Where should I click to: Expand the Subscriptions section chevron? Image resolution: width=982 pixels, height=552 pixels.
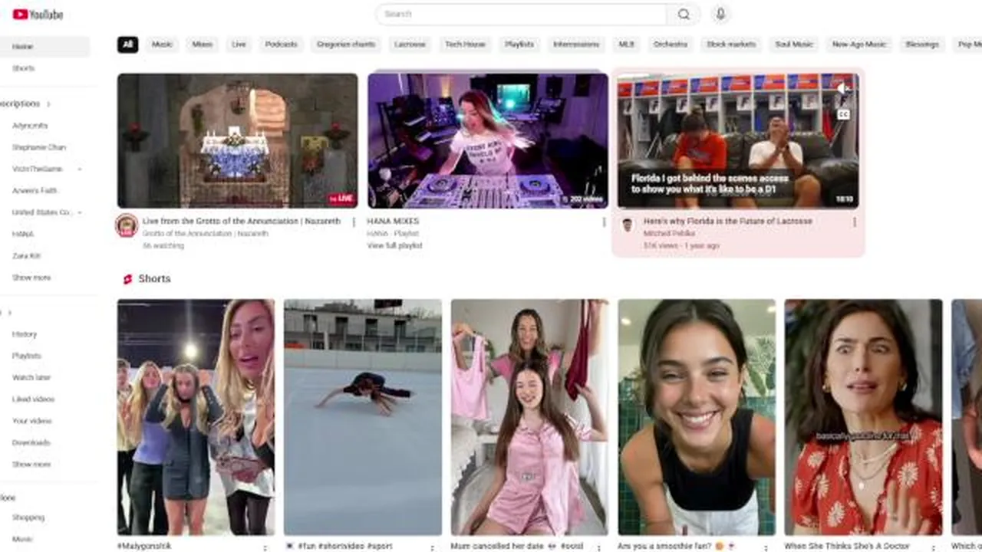click(48, 104)
